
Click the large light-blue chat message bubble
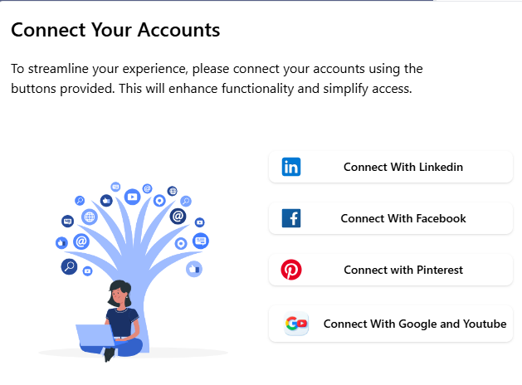point(201,241)
